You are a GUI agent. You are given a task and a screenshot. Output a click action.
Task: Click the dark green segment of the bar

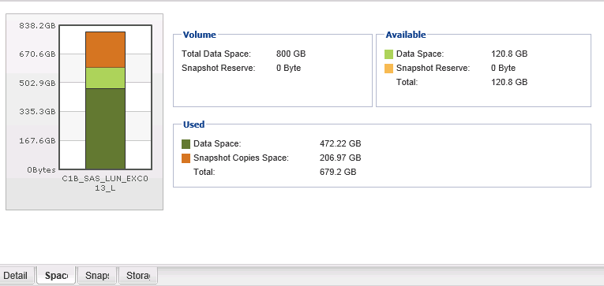pyautogui.click(x=105, y=128)
